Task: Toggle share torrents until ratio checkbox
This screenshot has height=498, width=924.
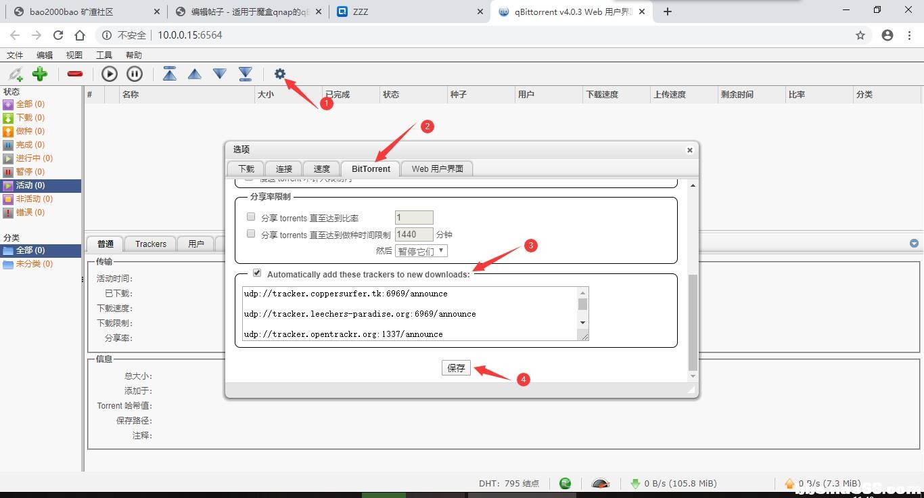Action: pyautogui.click(x=251, y=217)
